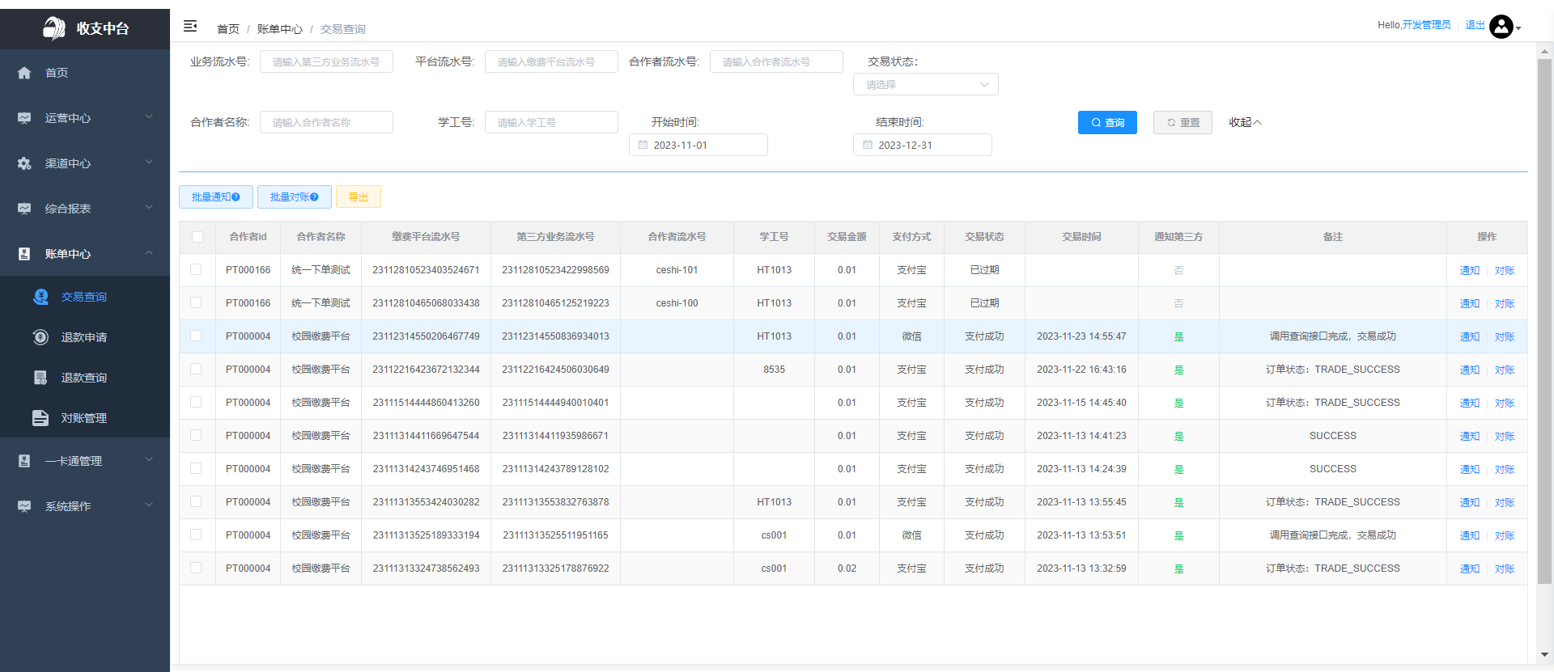Focus the 平台流水号 input field

click(551, 61)
